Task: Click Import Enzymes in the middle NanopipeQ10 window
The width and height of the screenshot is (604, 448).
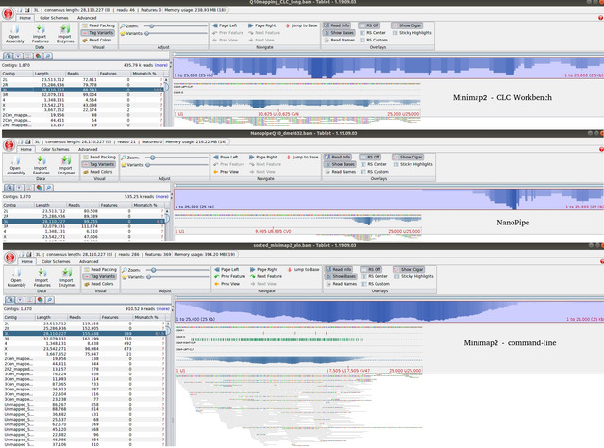Action: [x=66, y=165]
